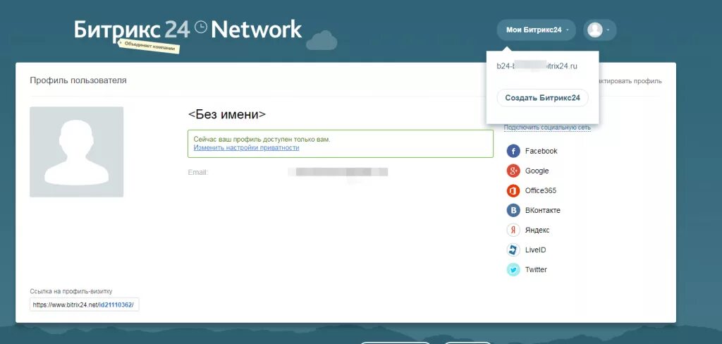
Task: Click the LiveID label text
Action: click(x=536, y=250)
